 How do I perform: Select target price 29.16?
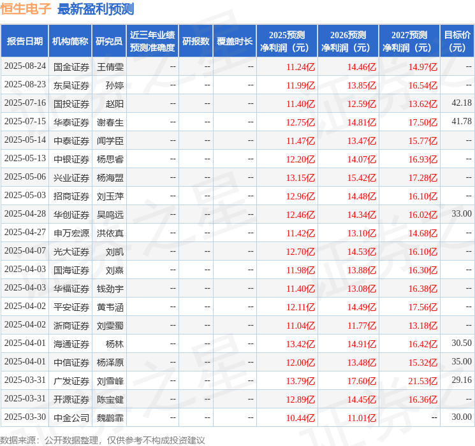462,380
